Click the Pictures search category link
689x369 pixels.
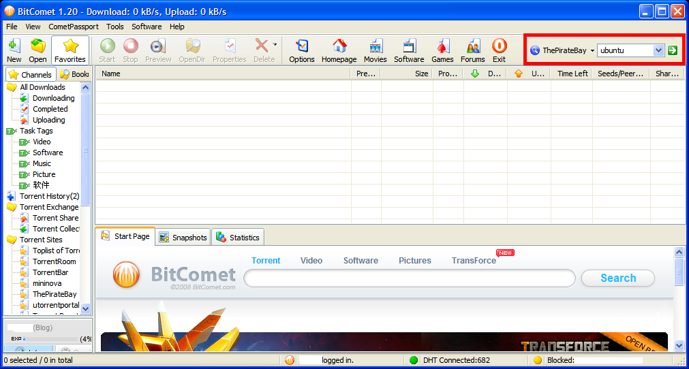click(x=415, y=261)
